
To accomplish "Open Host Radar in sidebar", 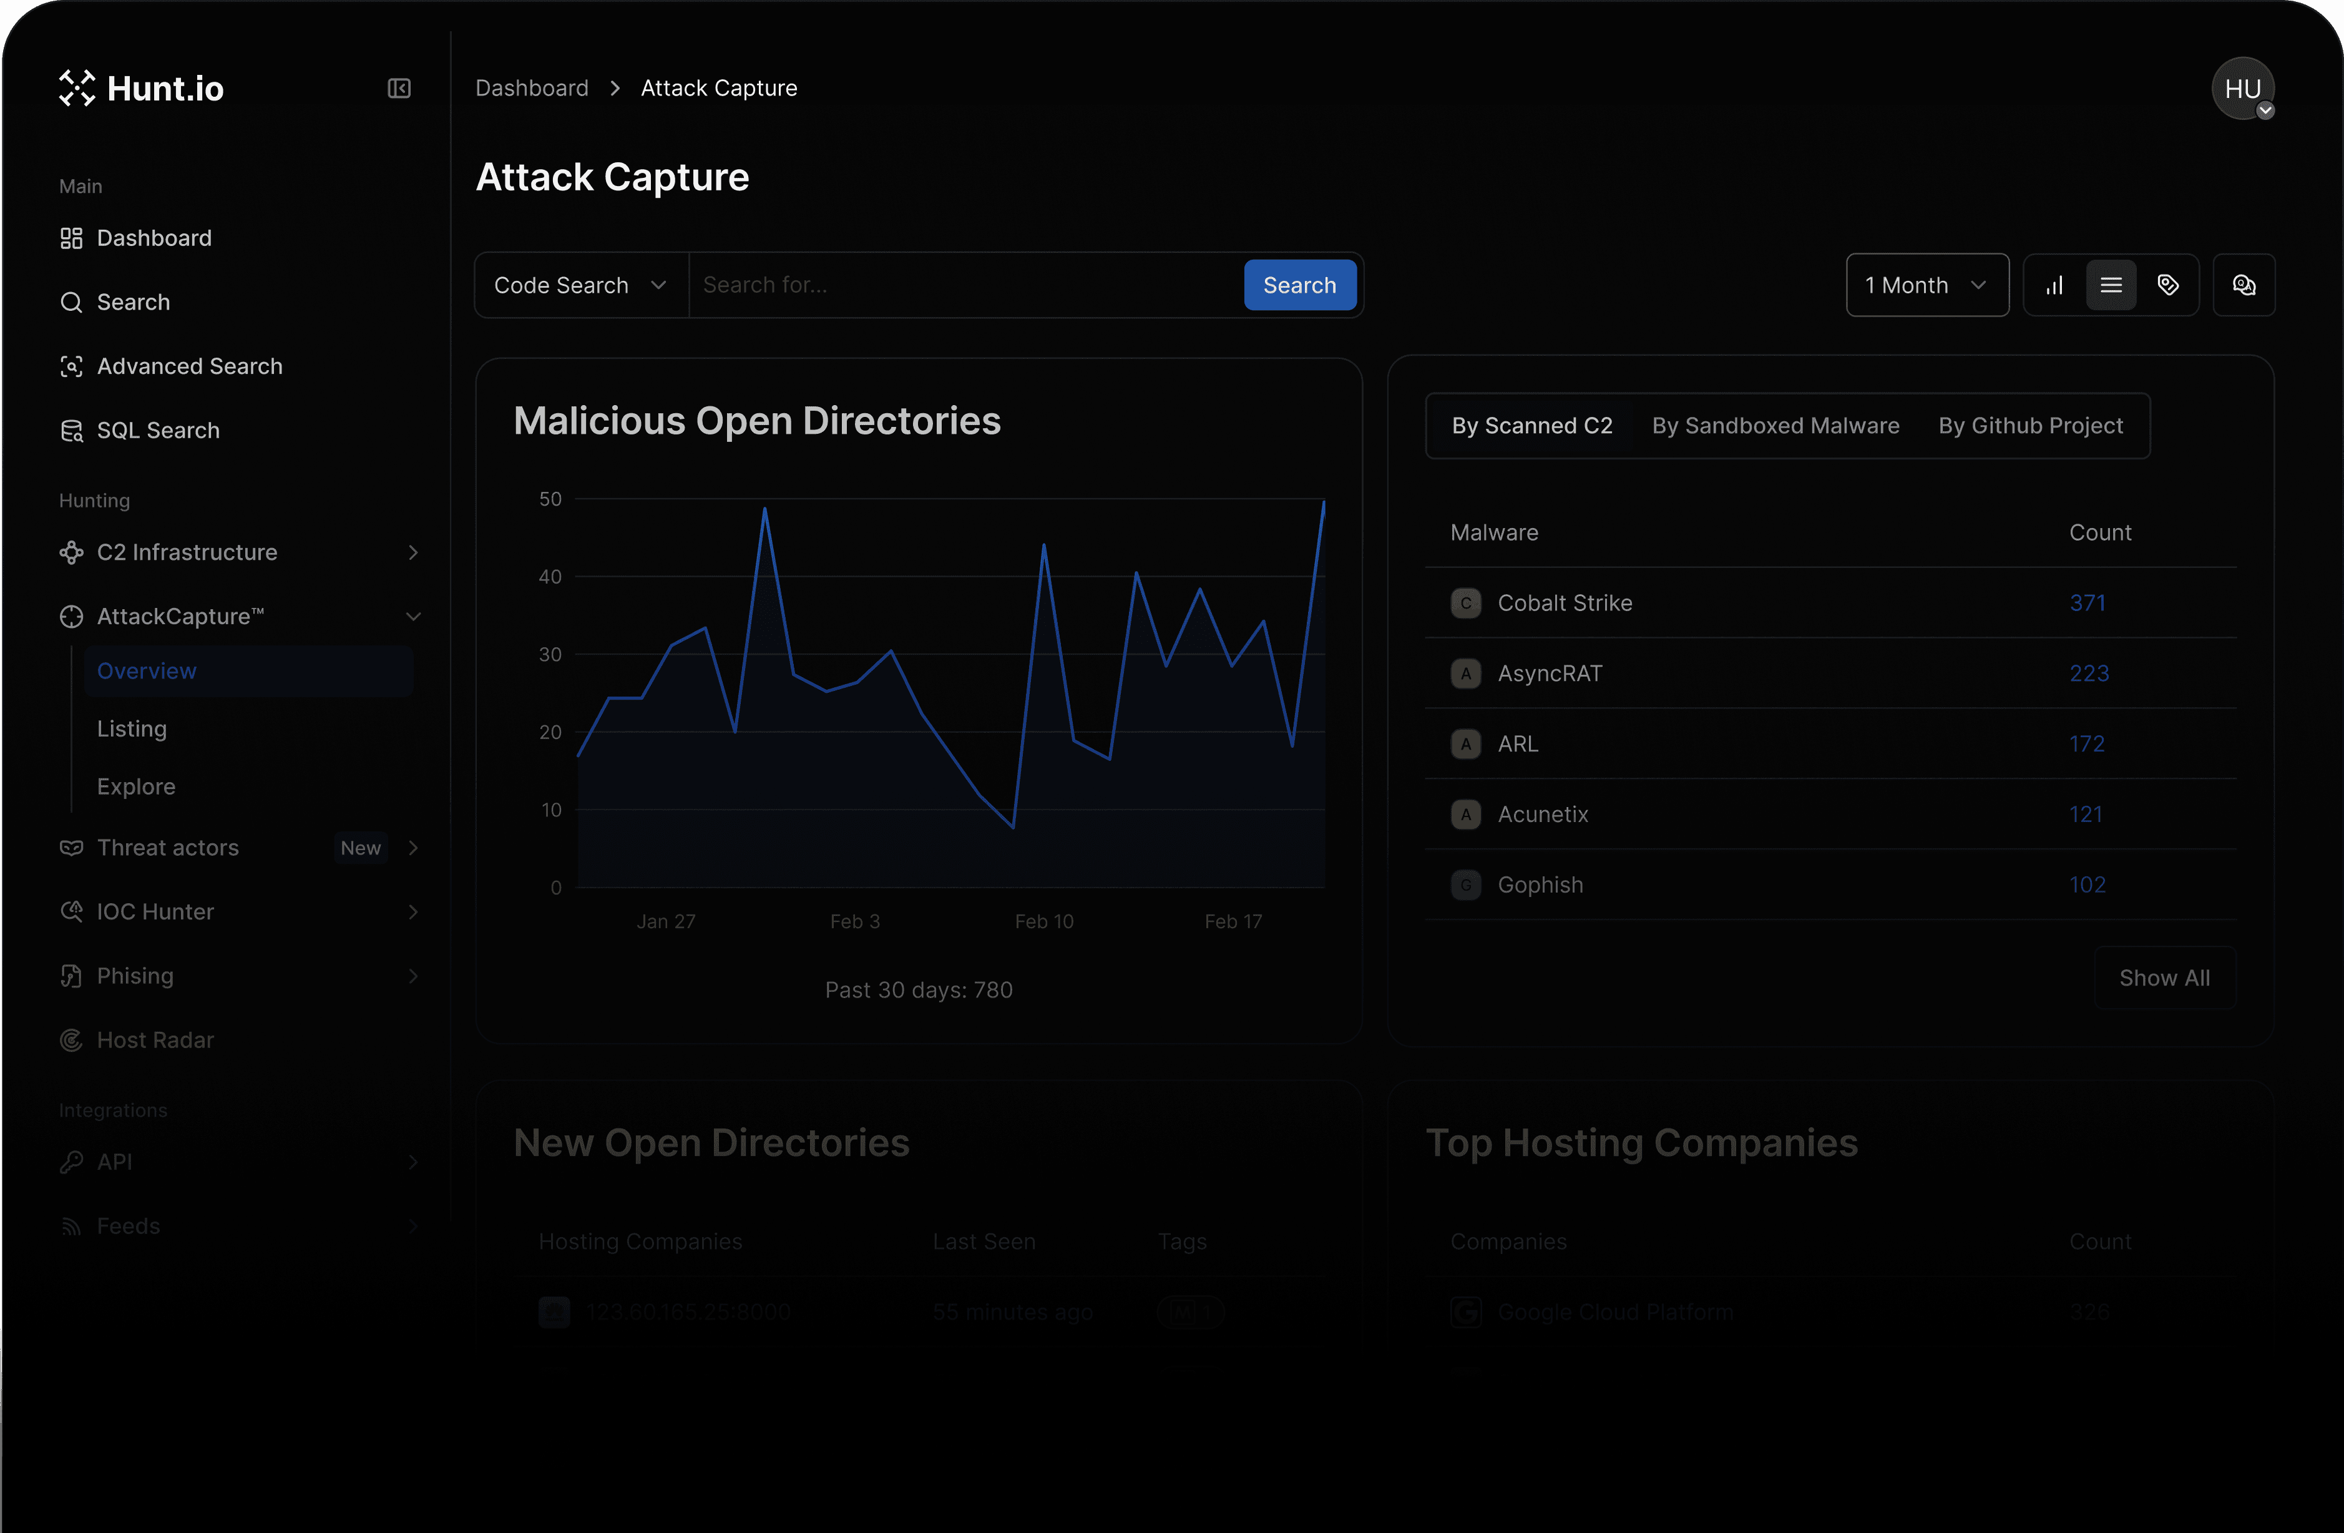I will pos(155,1041).
